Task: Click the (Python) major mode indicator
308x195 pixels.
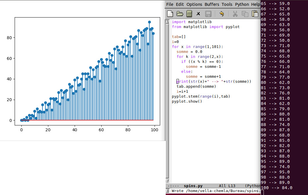Action: pyautogui.click(x=252, y=186)
